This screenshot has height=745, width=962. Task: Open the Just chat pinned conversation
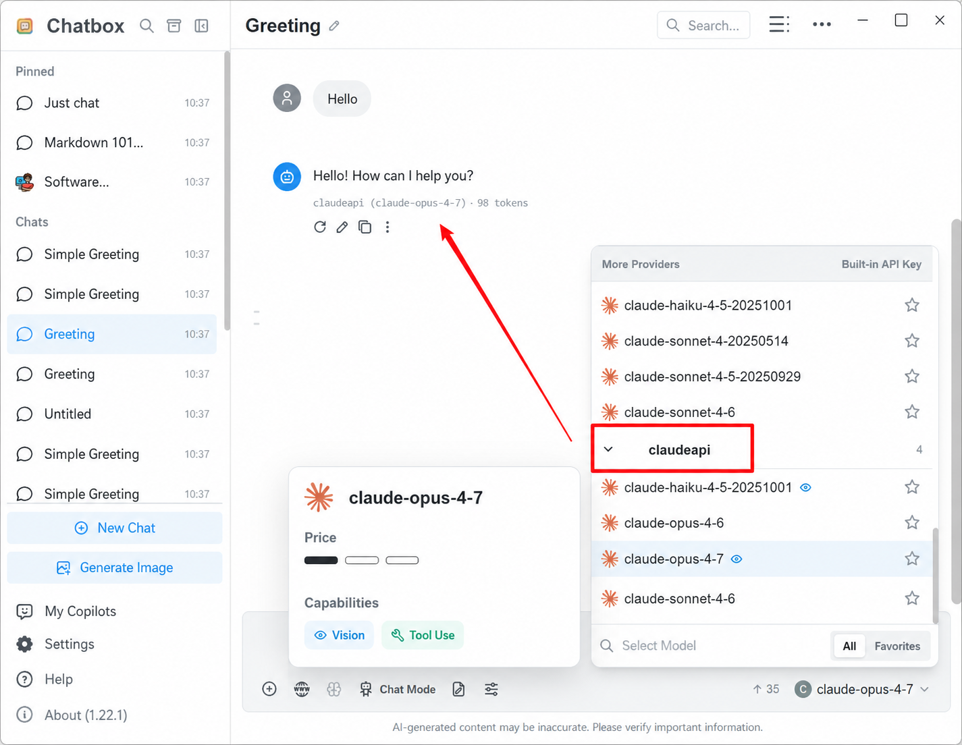coord(112,103)
